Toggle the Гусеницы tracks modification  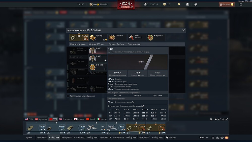(79, 63)
